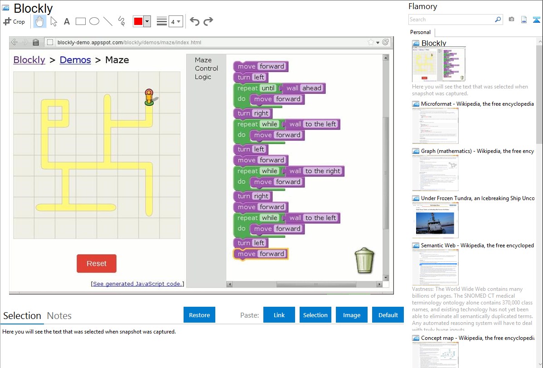This screenshot has width=543, height=368.
Task: Paste as Link
Action: point(279,315)
